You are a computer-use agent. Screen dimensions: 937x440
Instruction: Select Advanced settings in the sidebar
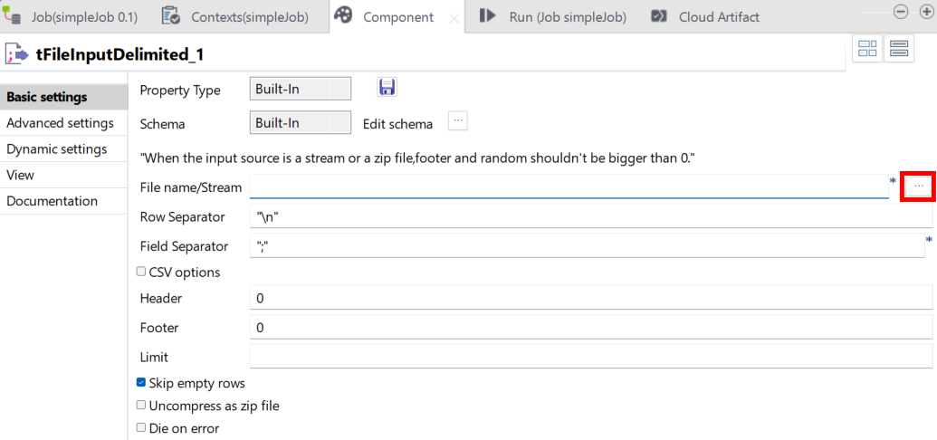coord(60,123)
